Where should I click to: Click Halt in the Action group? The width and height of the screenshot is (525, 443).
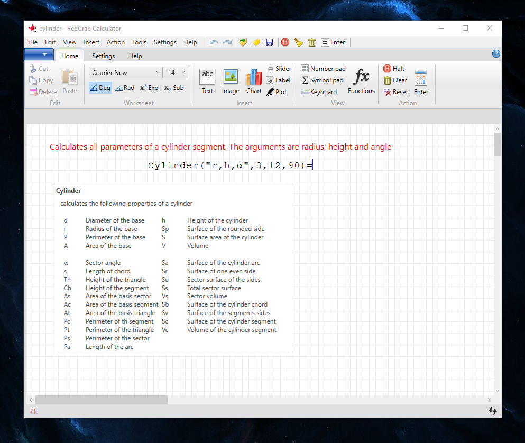[394, 69]
